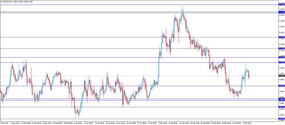Click the EURUSD,H4 chart title dropdown arrow
Screen dimensions: 285x125
click(1, 2)
